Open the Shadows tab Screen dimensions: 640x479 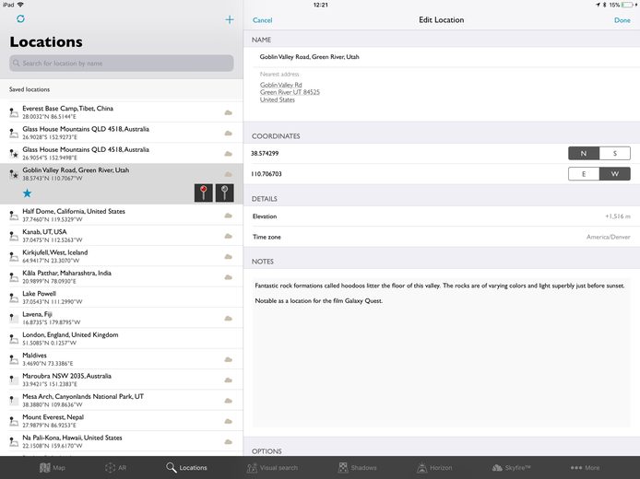click(357, 468)
